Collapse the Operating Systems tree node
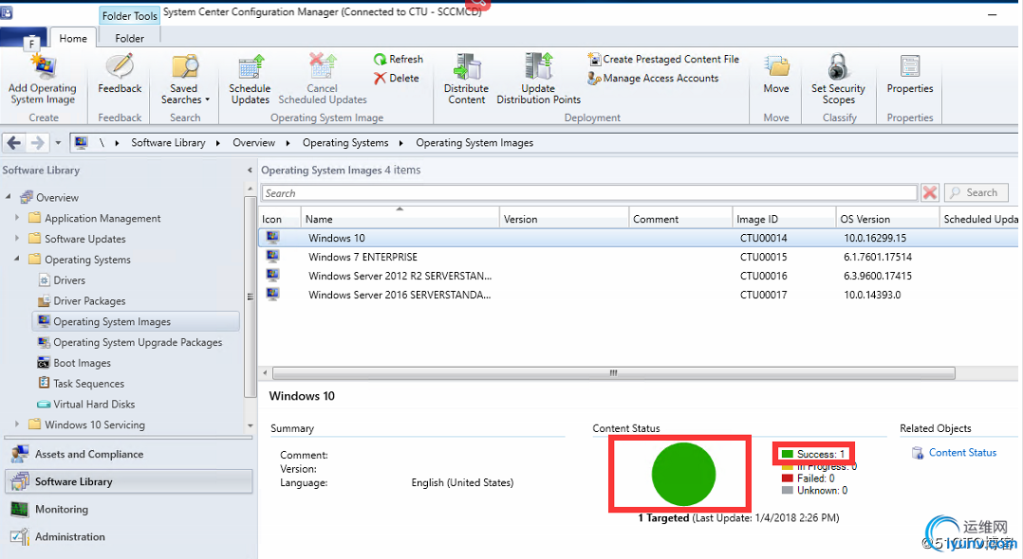 17,260
